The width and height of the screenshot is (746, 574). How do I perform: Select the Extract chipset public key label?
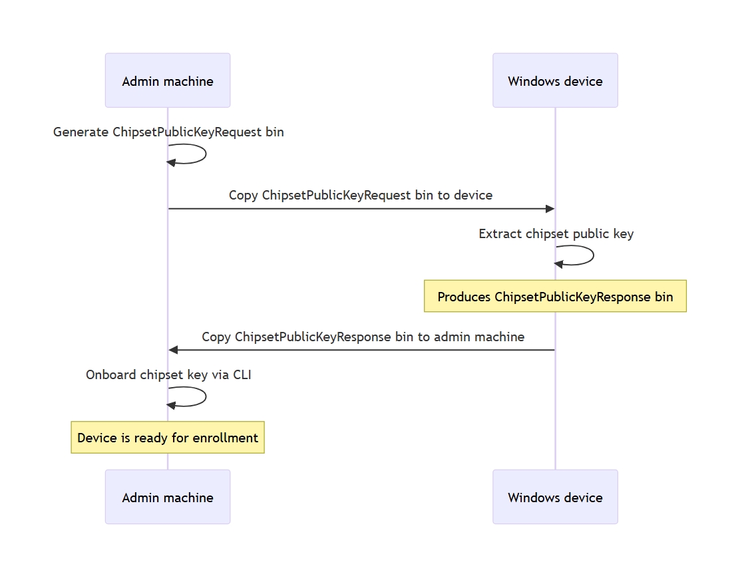[x=556, y=233]
